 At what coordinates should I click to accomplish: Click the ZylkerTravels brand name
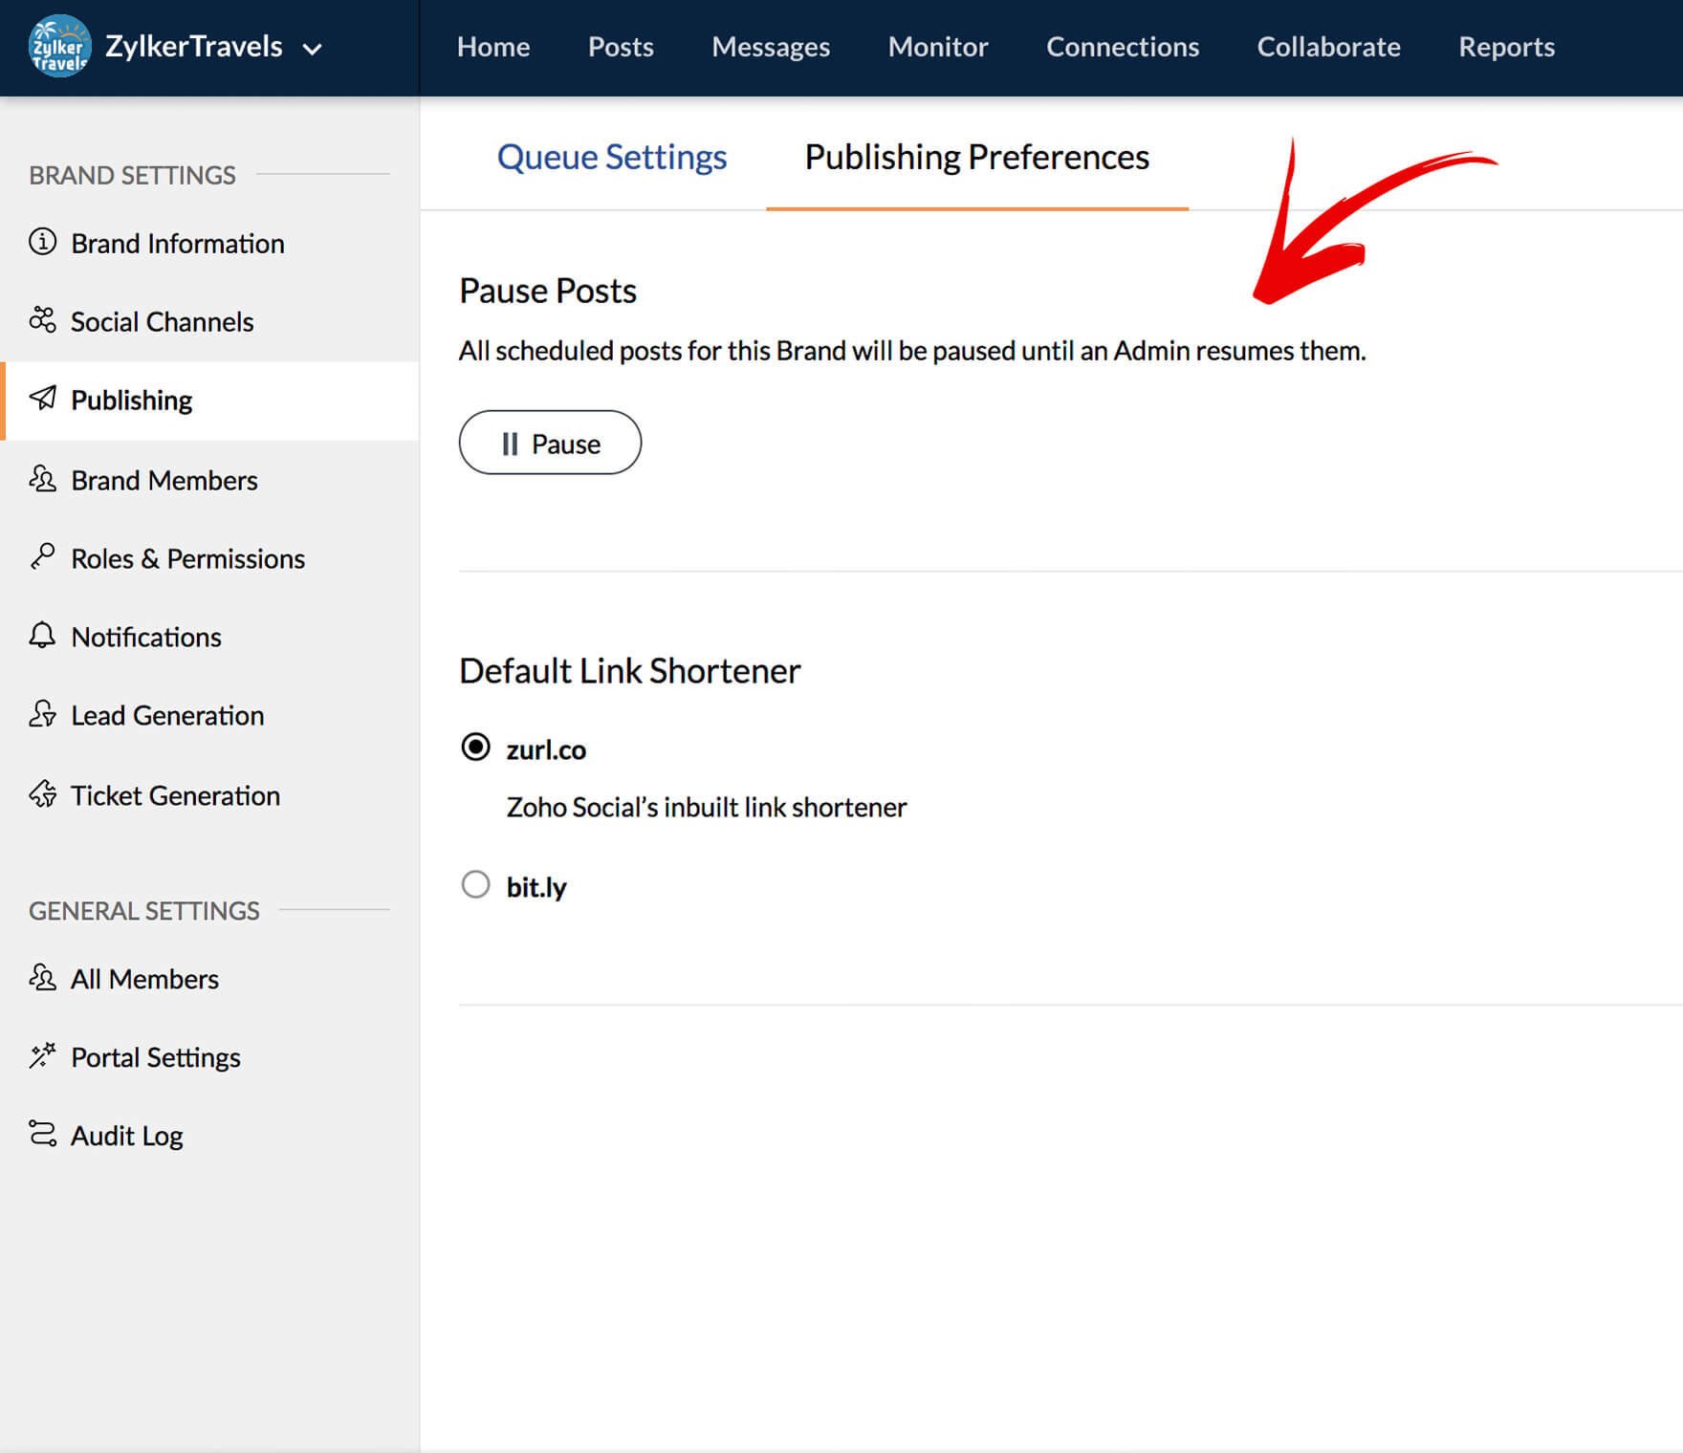tap(194, 47)
